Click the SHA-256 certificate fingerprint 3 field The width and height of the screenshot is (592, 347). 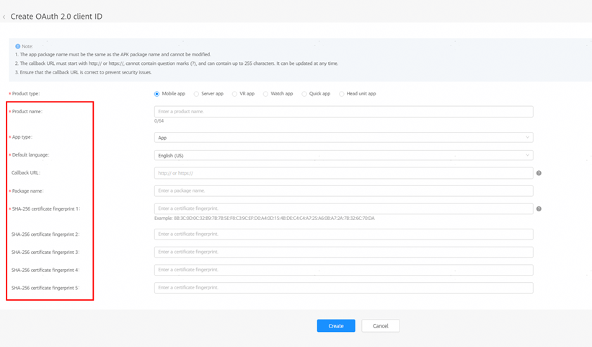pyautogui.click(x=343, y=252)
